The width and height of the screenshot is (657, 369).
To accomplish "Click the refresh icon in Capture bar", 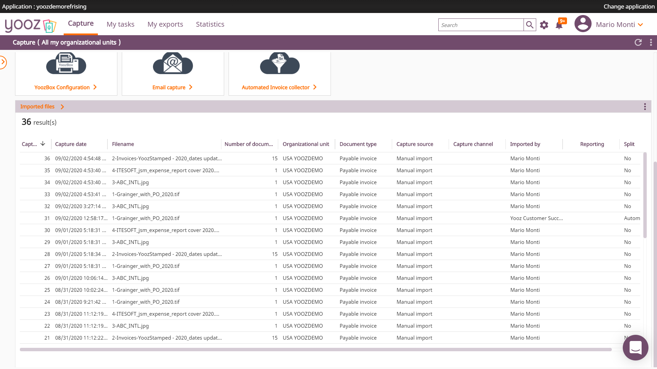I will tap(638, 42).
